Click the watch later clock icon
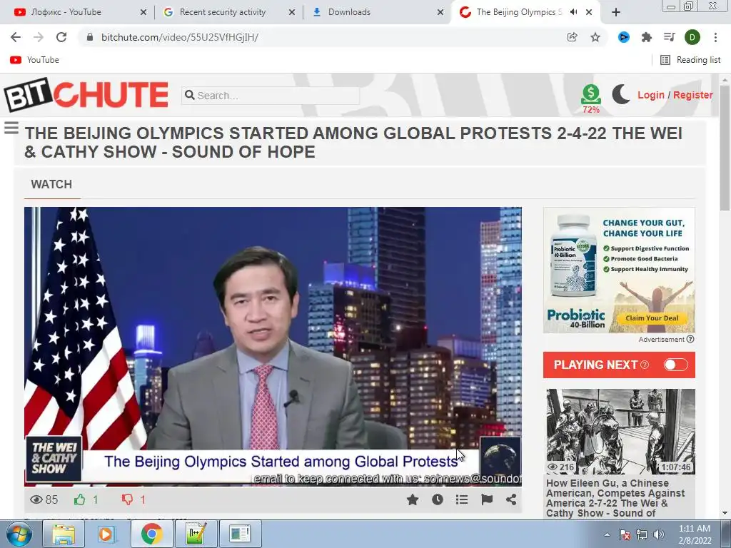 point(438,500)
